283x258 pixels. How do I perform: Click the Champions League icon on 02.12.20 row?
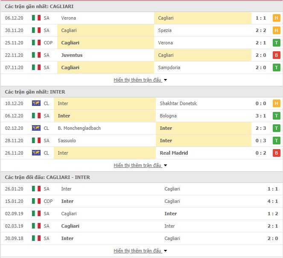point(36,128)
